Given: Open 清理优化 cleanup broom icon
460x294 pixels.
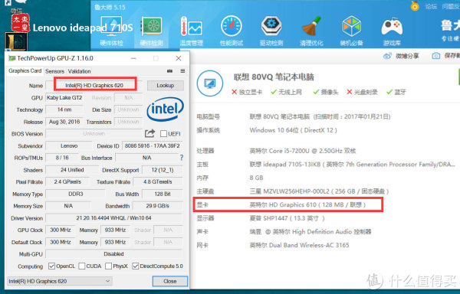Looking at the screenshot, I should (x=311, y=31).
